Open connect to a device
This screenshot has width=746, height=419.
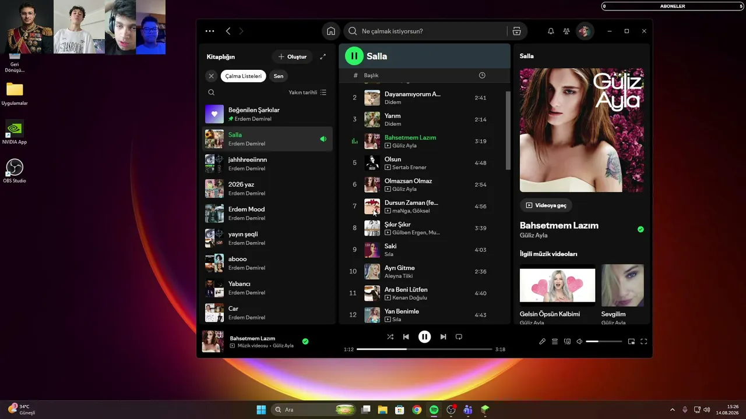tap(567, 342)
